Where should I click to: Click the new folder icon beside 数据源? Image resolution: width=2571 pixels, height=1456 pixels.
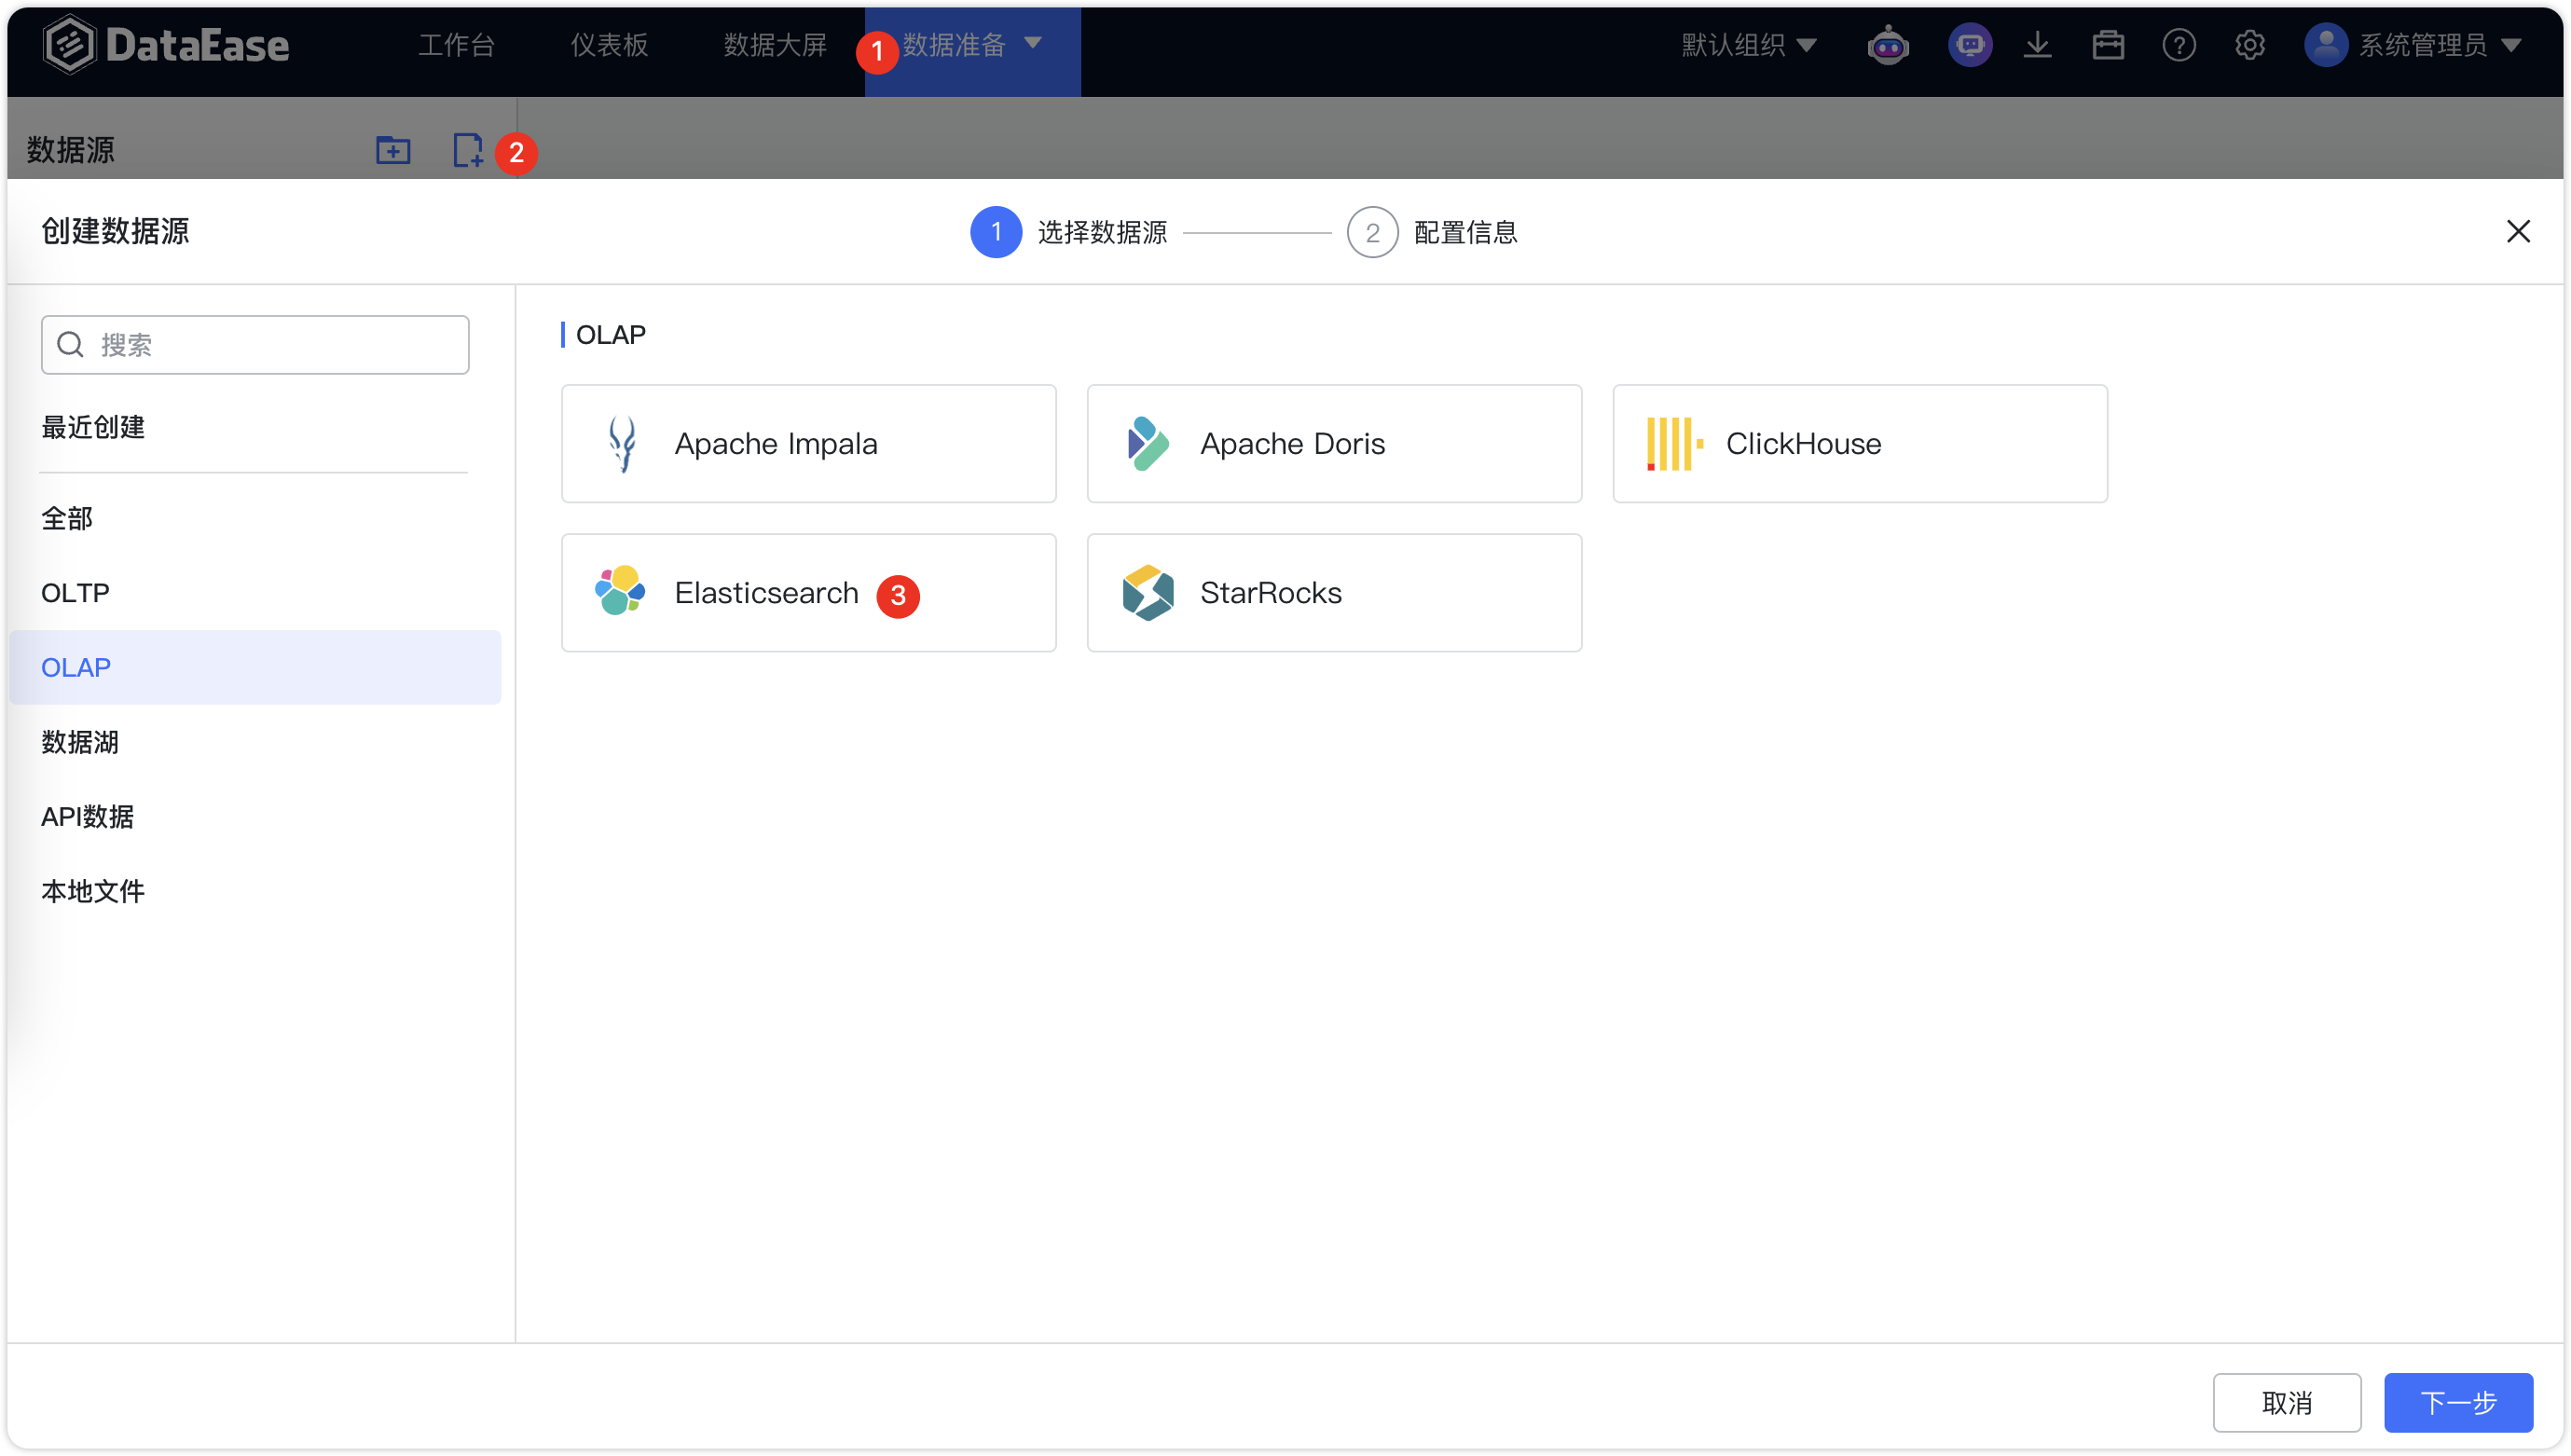click(x=393, y=150)
